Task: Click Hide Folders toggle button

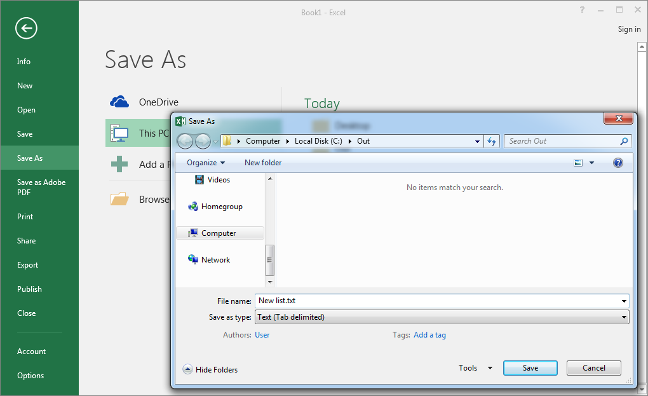Action: click(210, 369)
